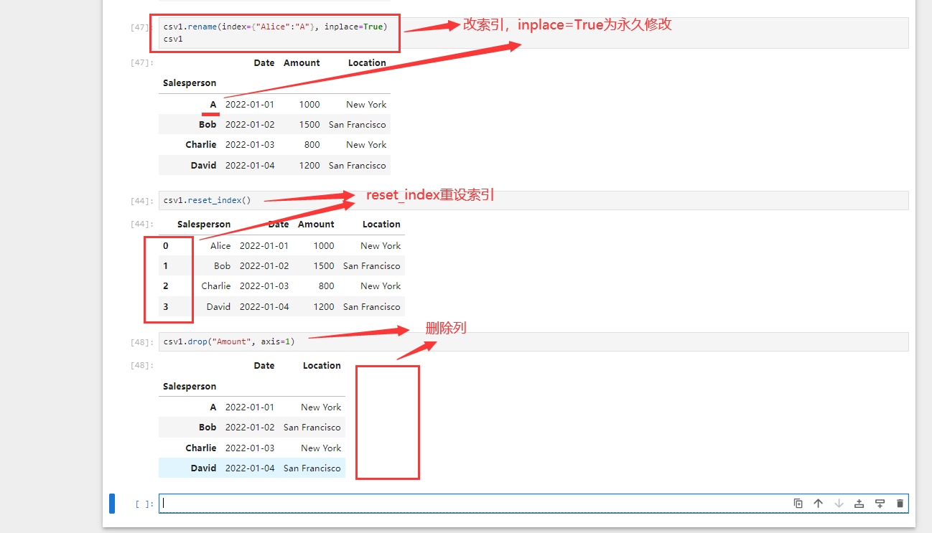Click the [48]: prompt beside csv1.drop code
Viewport: 932px width, 533px height.
pos(142,342)
